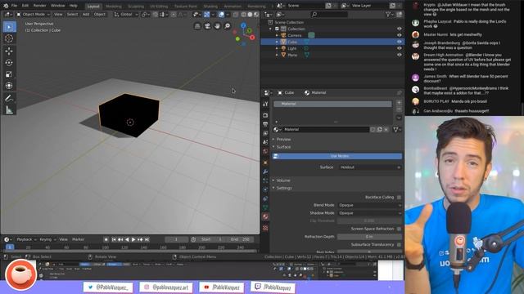Collapse the Settings panel
Viewport: 524px width, 294px height.
[x=284, y=188]
